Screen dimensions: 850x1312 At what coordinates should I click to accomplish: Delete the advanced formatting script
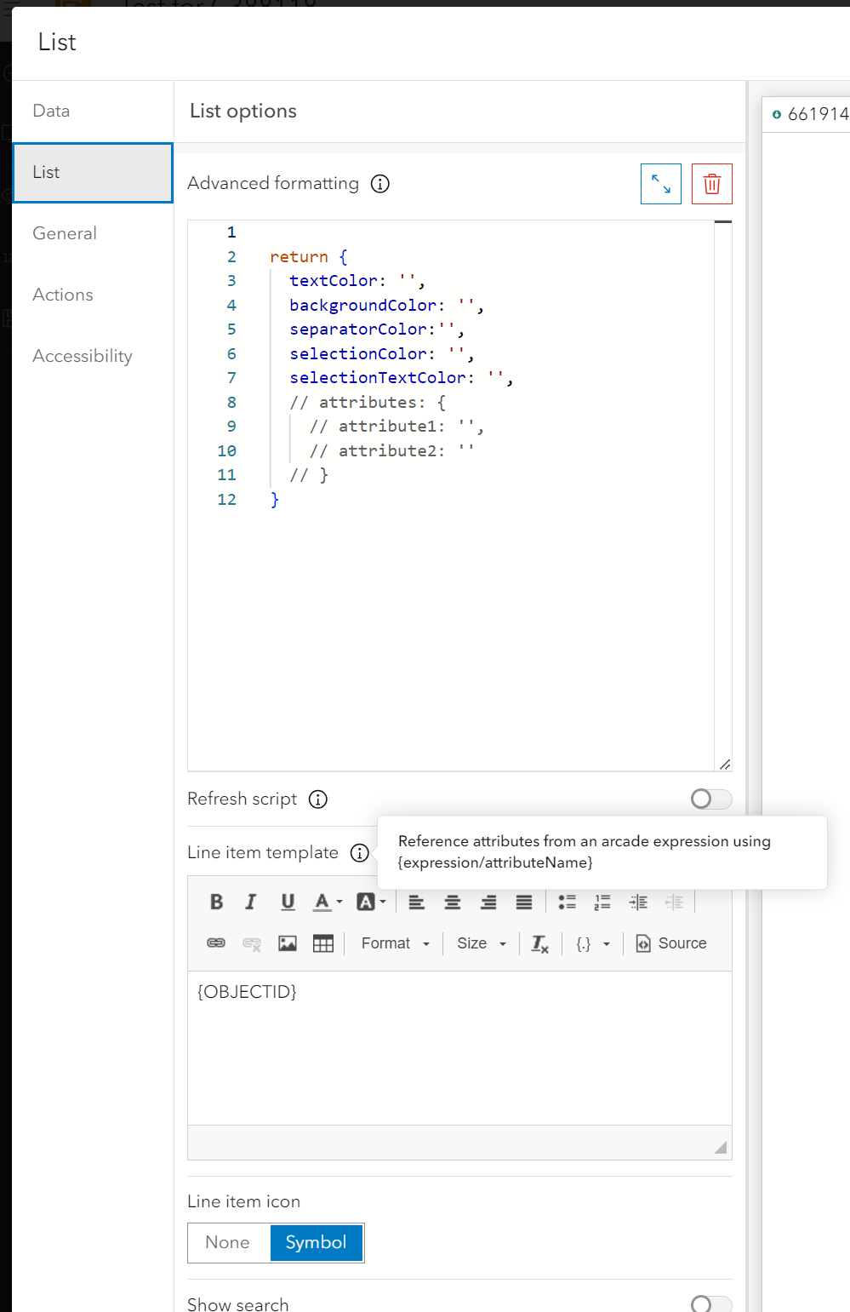click(x=711, y=183)
